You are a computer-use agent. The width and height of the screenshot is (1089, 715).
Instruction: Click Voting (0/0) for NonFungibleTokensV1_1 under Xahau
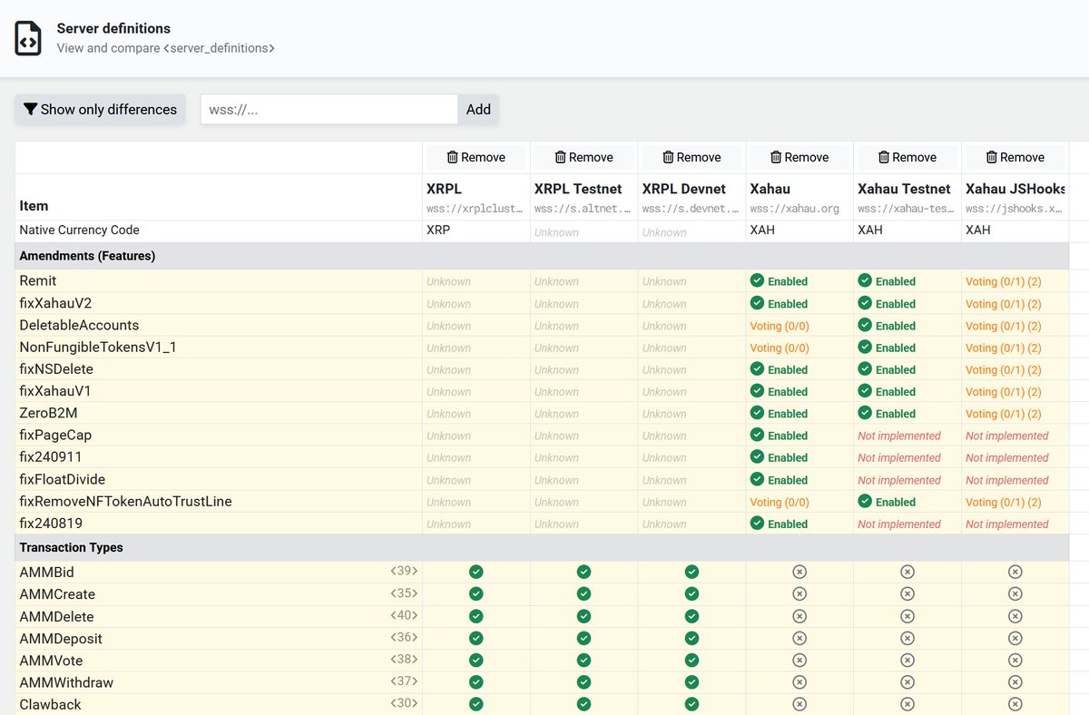(780, 348)
